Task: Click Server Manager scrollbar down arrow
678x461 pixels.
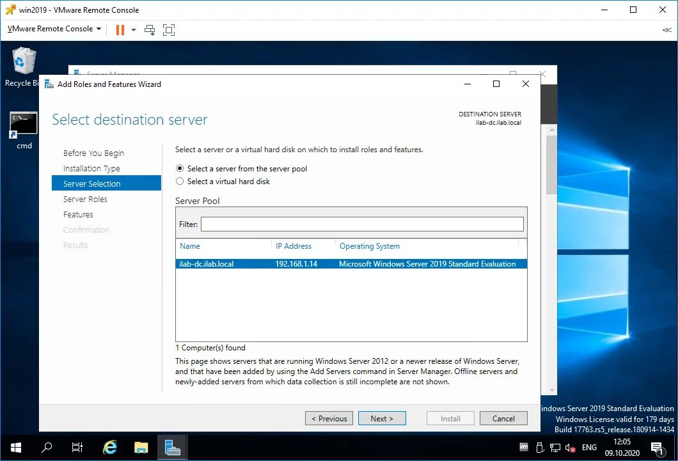Action: pyautogui.click(x=552, y=390)
